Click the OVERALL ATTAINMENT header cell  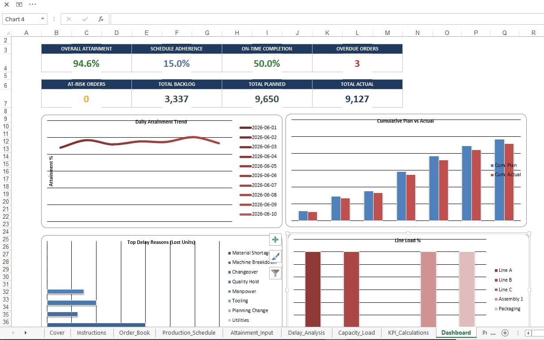tap(86, 49)
